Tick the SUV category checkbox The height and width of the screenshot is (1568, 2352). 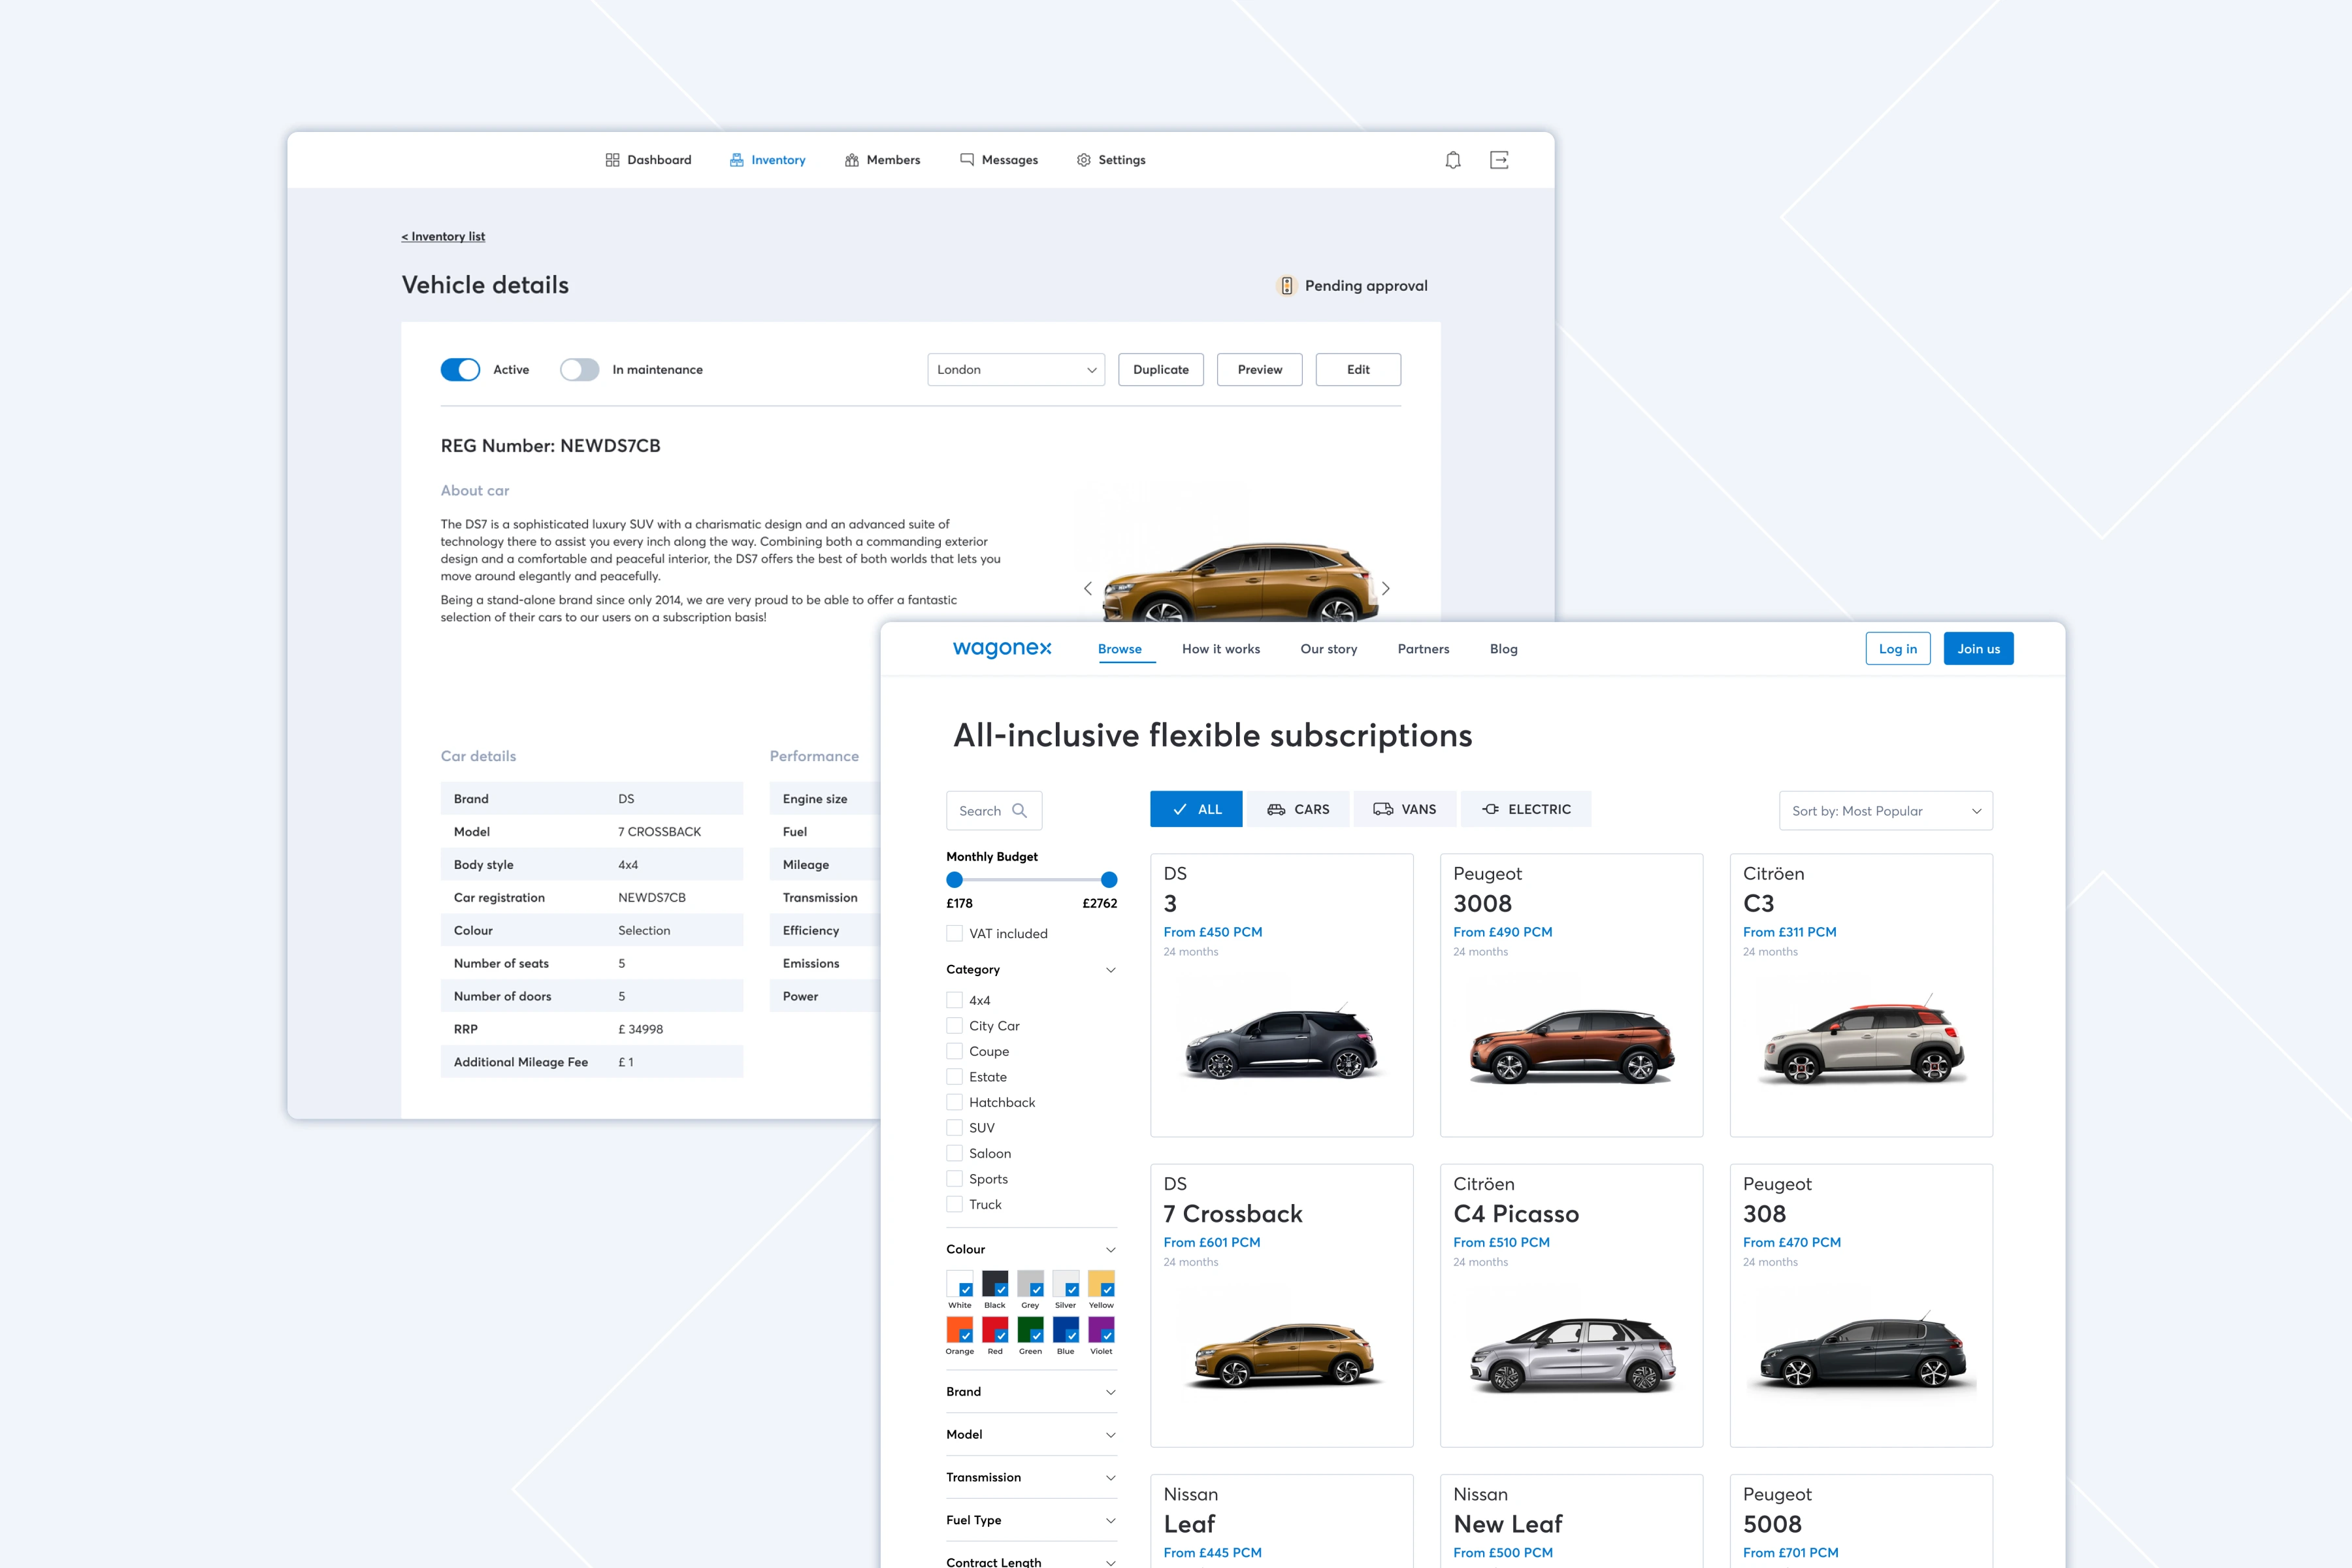(955, 1128)
